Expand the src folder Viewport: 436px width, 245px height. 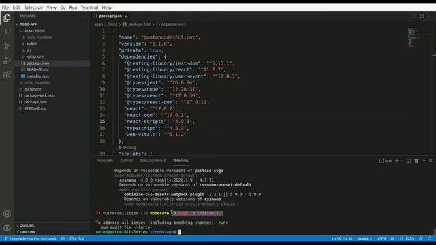29,50
